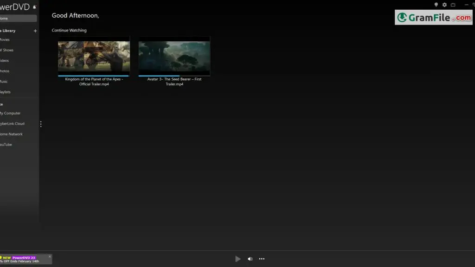475x267 pixels.
Task: Click the lightbulb tips icon
Action: (x=436, y=5)
